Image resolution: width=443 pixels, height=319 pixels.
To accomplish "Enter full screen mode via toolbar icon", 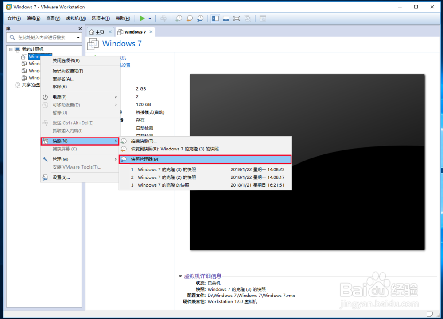I will click(x=237, y=19).
